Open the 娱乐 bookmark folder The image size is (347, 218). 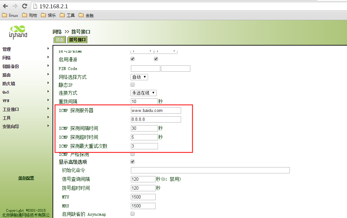tap(48, 15)
